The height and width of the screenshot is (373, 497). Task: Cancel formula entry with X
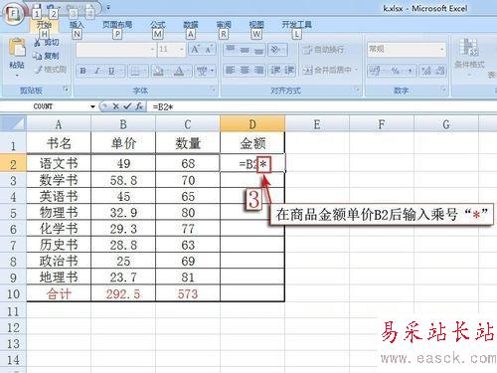pyautogui.click(x=115, y=106)
